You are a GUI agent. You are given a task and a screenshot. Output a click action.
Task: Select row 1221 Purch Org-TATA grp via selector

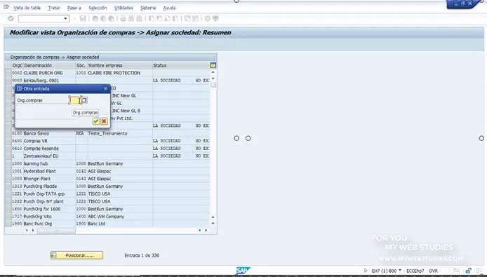(x=8, y=194)
